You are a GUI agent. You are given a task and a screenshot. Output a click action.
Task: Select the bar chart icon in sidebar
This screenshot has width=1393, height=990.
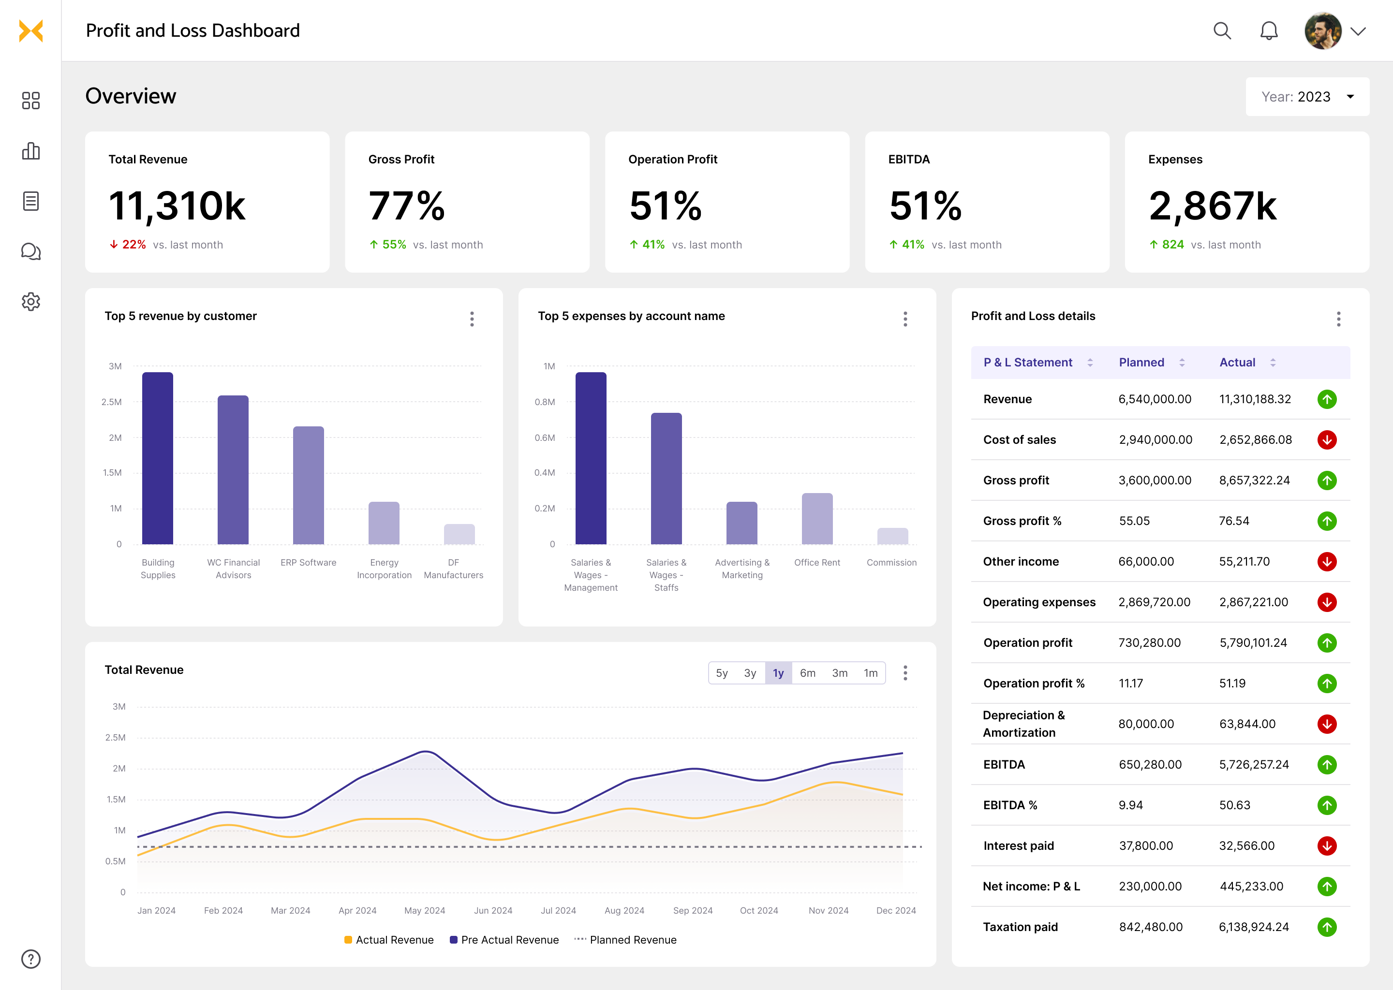(x=30, y=150)
